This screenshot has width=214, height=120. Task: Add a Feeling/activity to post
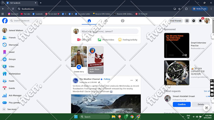(128, 40)
